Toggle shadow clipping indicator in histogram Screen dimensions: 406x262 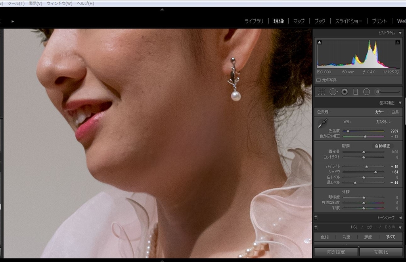pyautogui.click(x=320, y=42)
